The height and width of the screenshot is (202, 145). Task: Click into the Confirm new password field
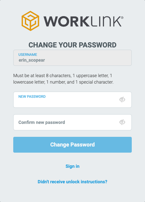72,122
